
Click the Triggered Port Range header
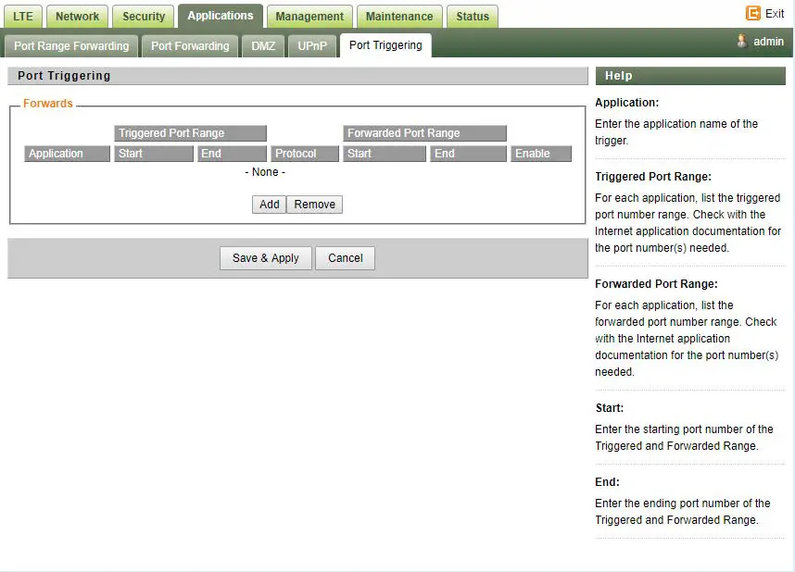pyautogui.click(x=190, y=133)
